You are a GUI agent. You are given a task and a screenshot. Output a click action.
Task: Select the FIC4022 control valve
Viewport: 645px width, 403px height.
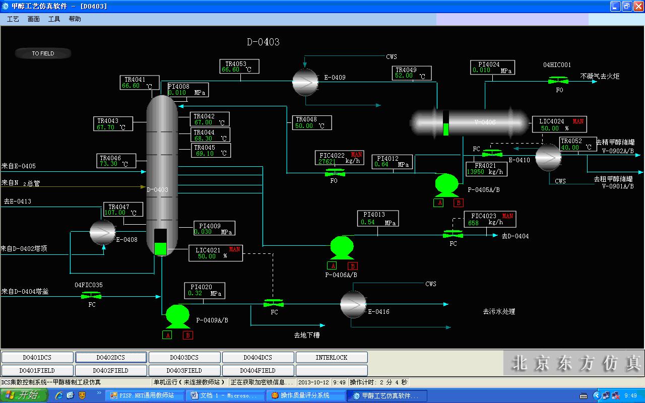(x=334, y=173)
